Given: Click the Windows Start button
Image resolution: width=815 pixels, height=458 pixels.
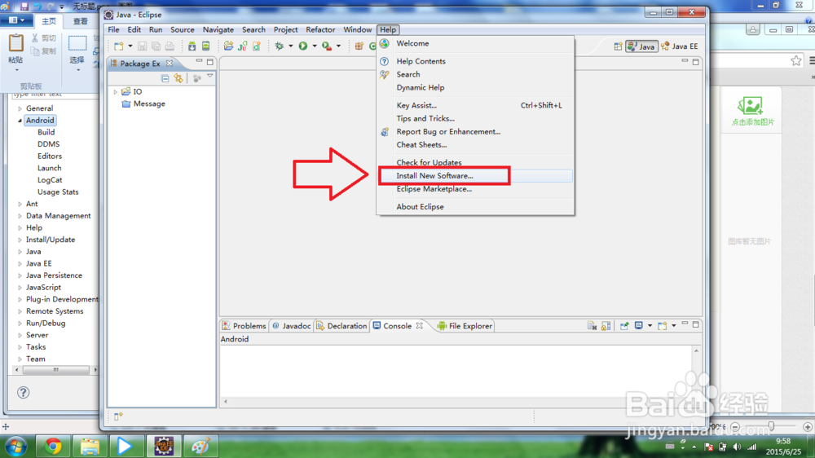Looking at the screenshot, I should click(x=15, y=446).
